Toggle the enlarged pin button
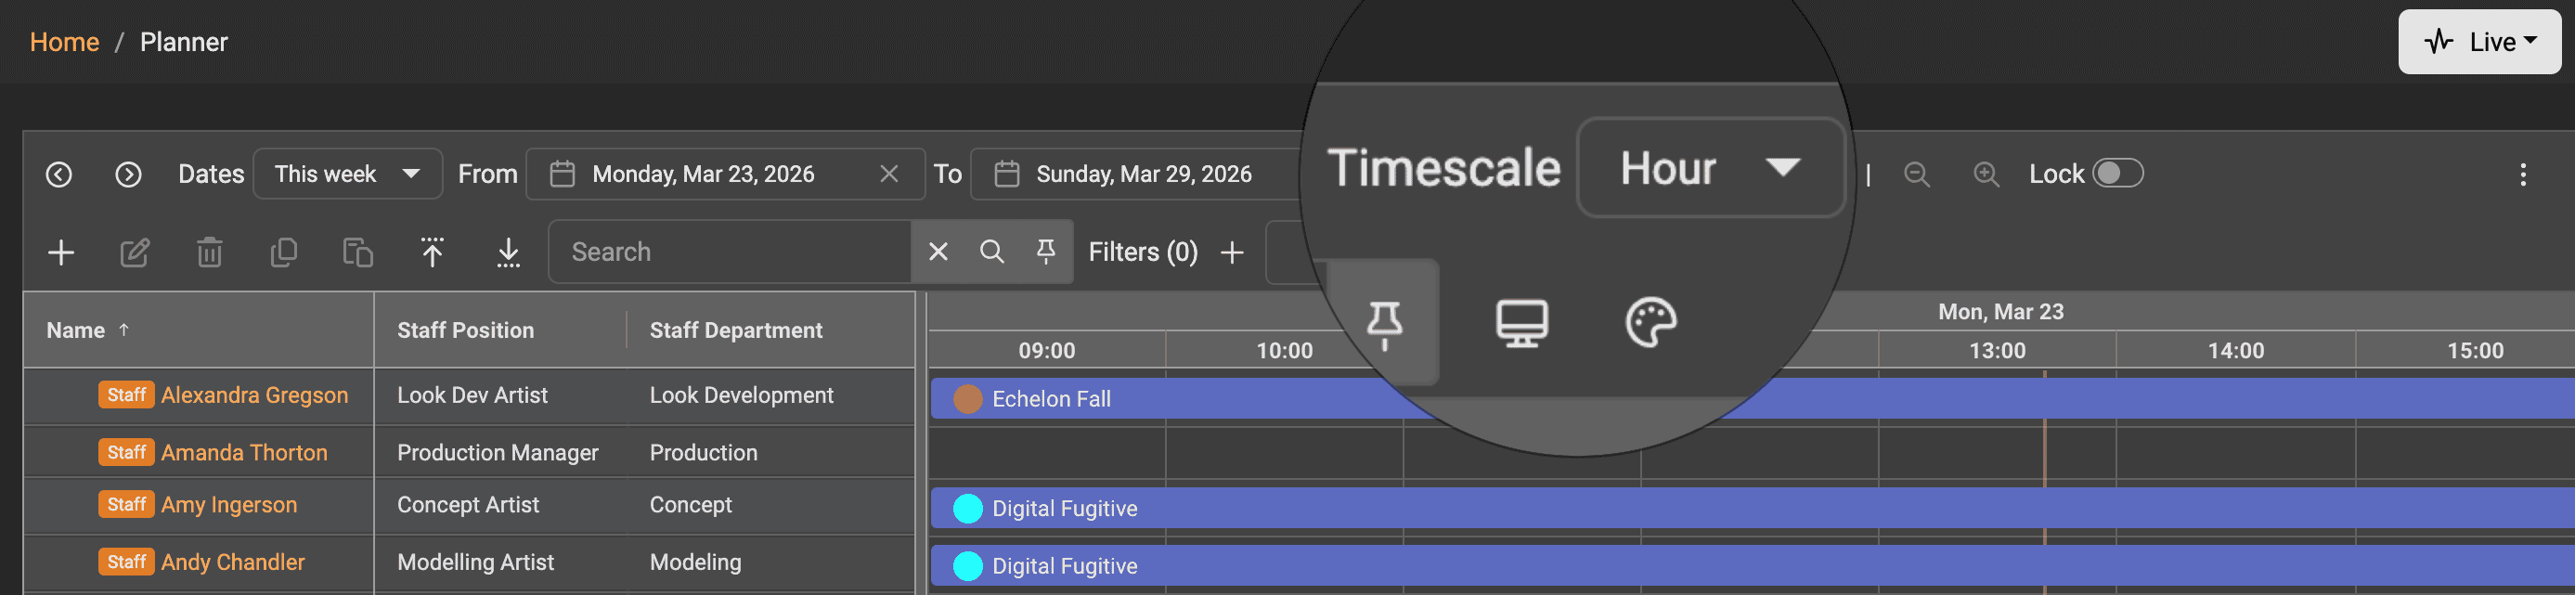Image resolution: width=2575 pixels, height=595 pixels. click(1384, 323)
